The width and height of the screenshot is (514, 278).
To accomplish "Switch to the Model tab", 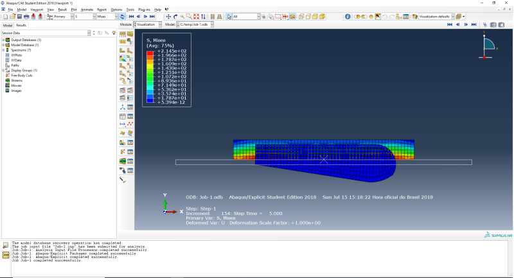I will 8,25.
